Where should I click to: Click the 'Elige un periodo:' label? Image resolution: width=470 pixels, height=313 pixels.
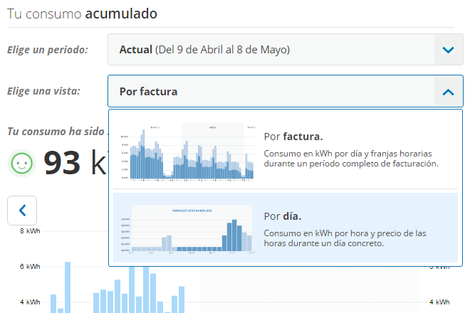[48, 50]
